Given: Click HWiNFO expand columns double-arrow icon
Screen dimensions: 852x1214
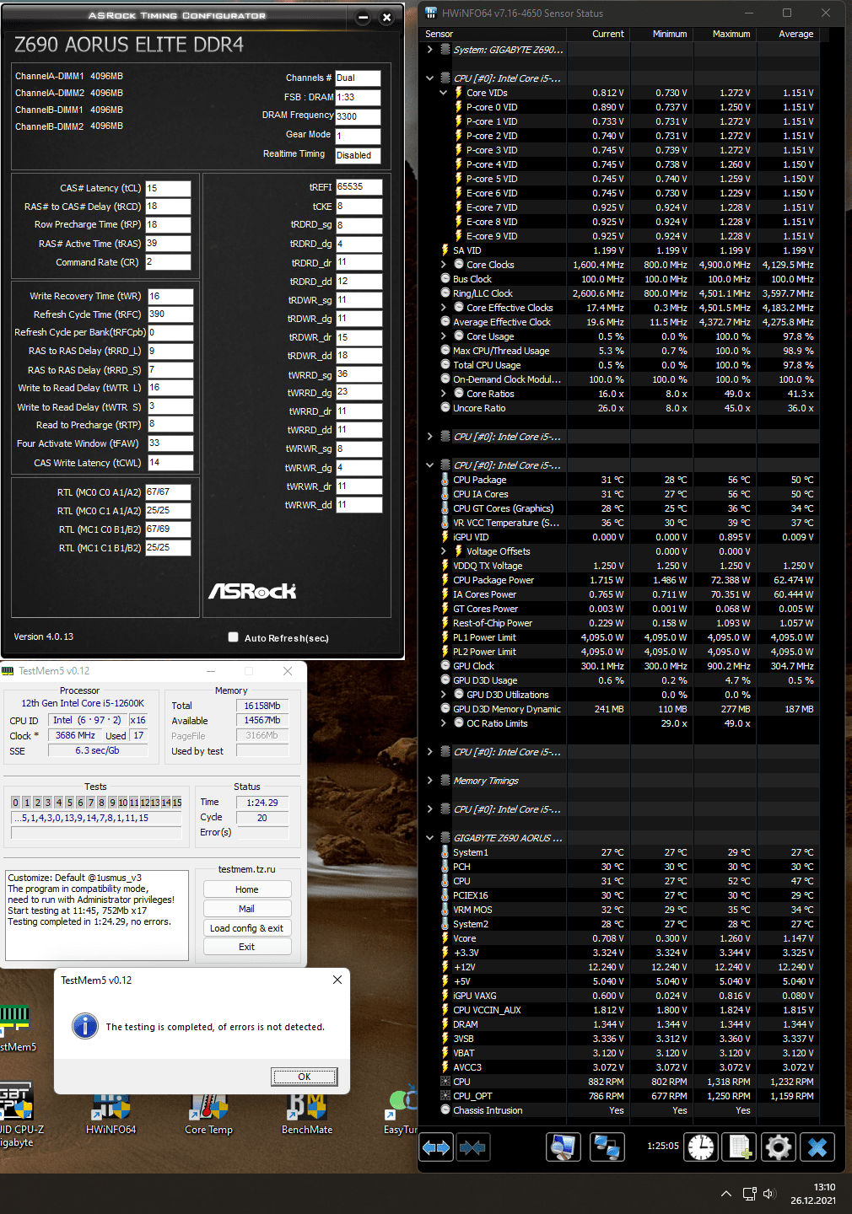Looking at the screenshot, I should coord(436,1147).
